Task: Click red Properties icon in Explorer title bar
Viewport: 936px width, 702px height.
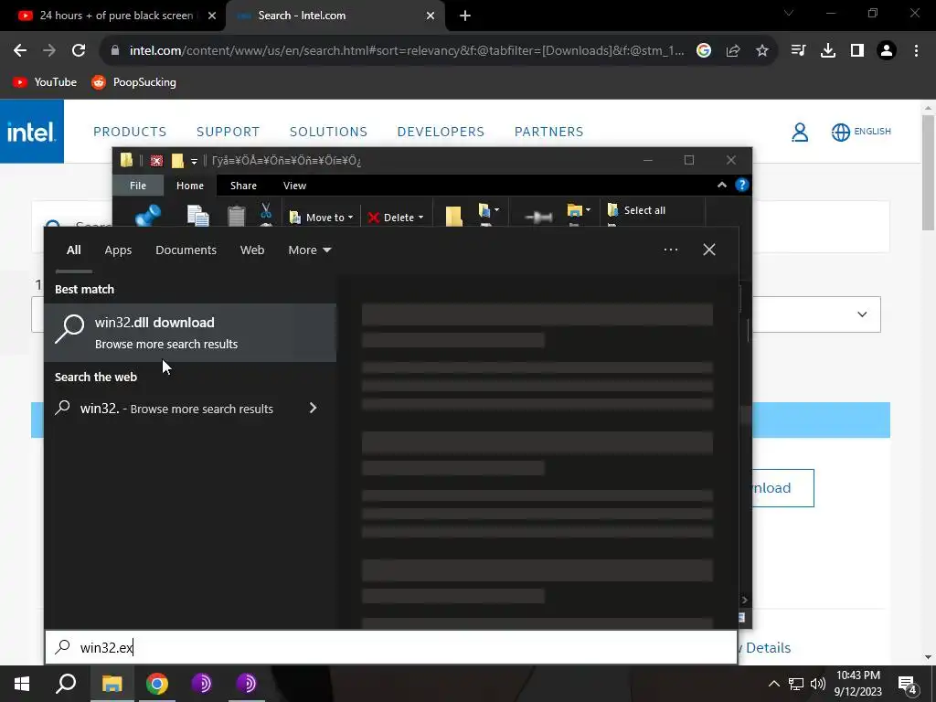Action: [x=156, y=161]
